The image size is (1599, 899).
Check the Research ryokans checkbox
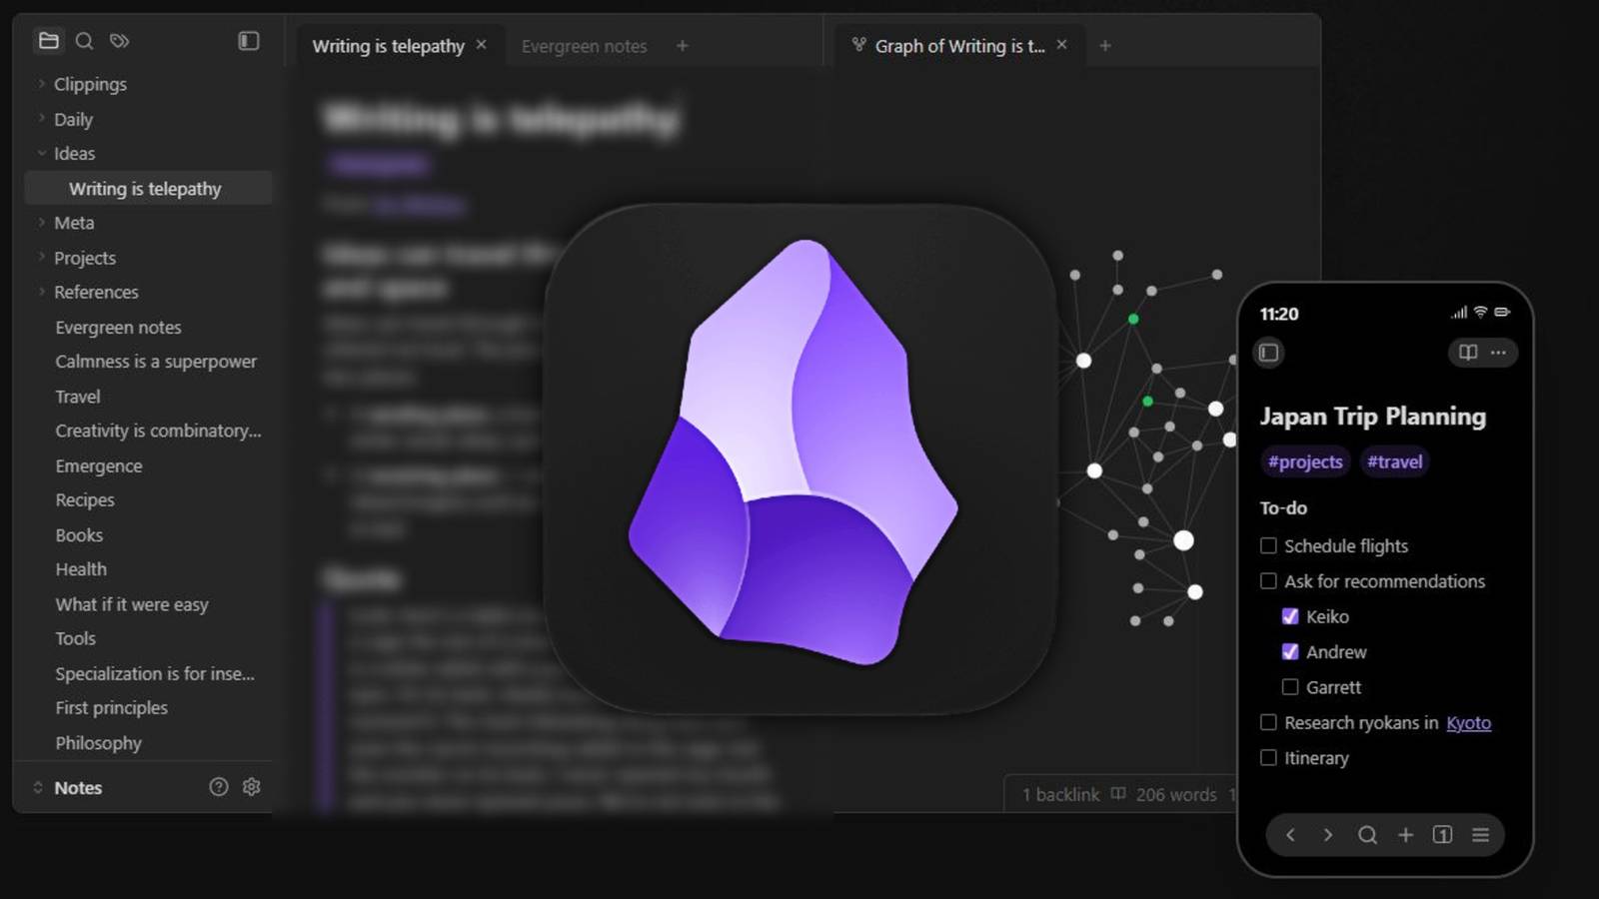[1268, 722]
